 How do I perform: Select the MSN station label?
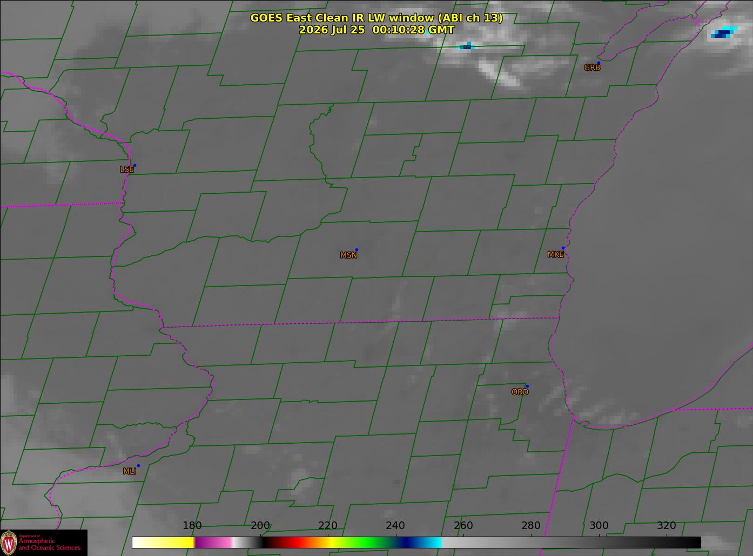click(x=348, y=255)
